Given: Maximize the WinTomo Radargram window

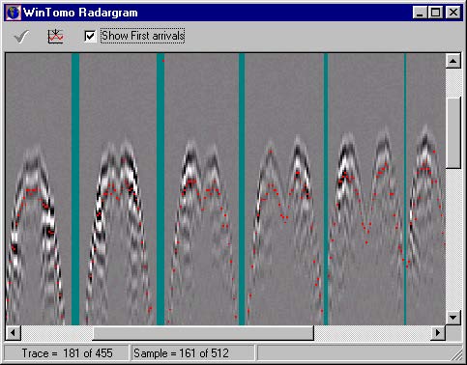Looking at the screenshot, I should [435, 13].
